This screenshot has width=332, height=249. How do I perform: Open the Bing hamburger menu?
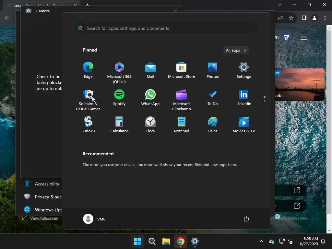[x=303, y=38]
